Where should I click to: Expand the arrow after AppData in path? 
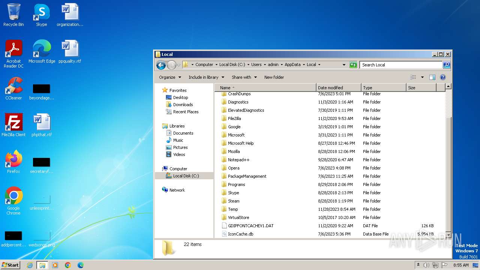point(304,65)
